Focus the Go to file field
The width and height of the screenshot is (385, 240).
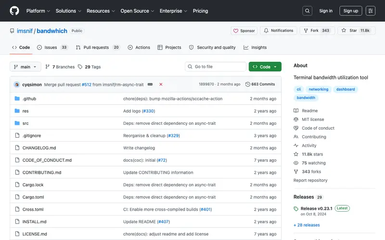pos(215,67)
